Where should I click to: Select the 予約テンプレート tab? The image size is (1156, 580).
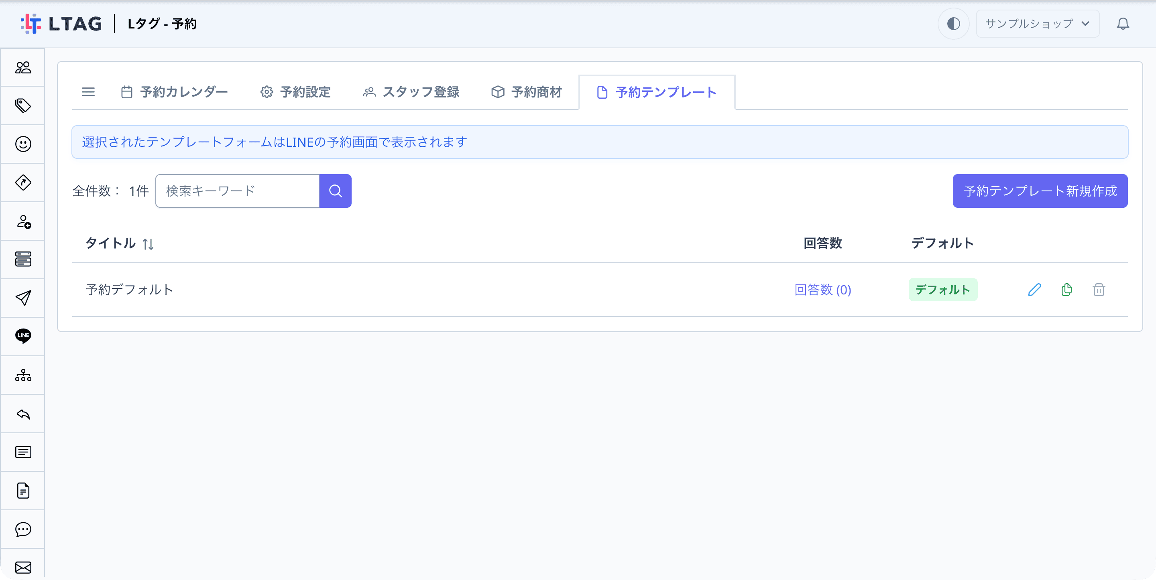(x=657, y=92)
